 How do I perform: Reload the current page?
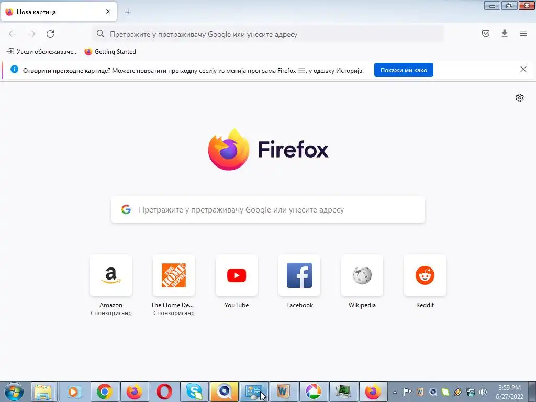click(50, 34)
